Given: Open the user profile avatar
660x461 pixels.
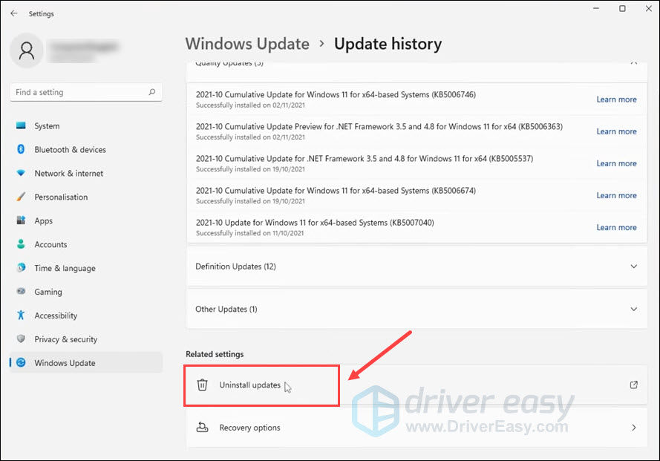Looking at the screenshot, I should pyautogui.click(x=27, y=50).
